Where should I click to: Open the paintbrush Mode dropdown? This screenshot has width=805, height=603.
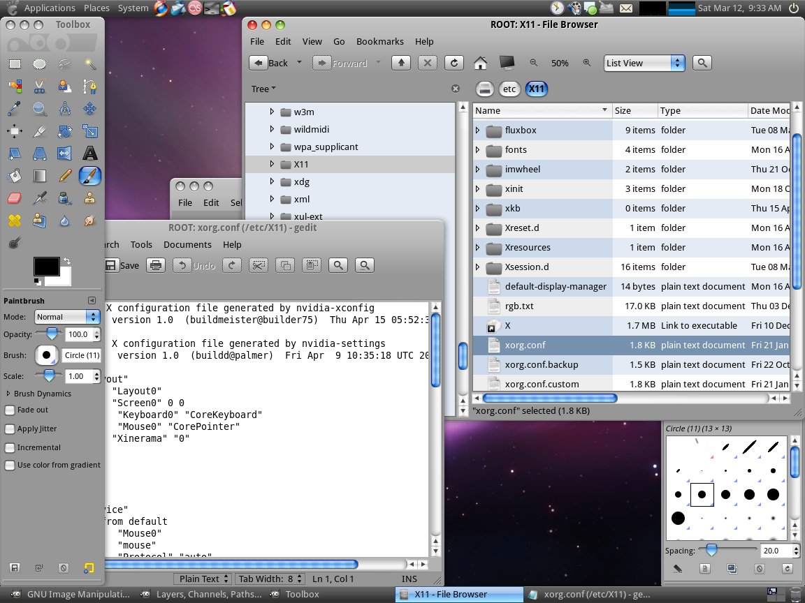[x=67, y=317]
